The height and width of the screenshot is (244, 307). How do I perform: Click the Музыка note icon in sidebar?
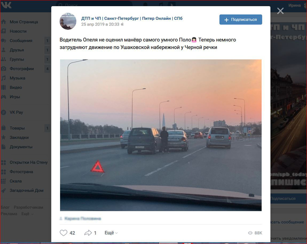4,78
